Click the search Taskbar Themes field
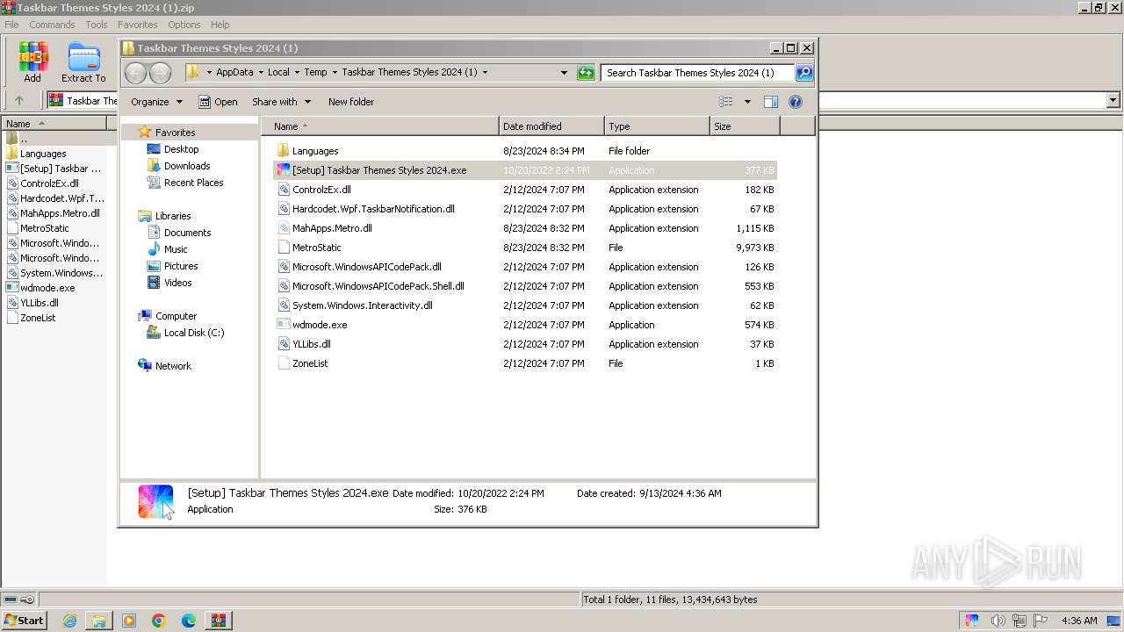This screenshot has width=1124, height=632. 697,73
